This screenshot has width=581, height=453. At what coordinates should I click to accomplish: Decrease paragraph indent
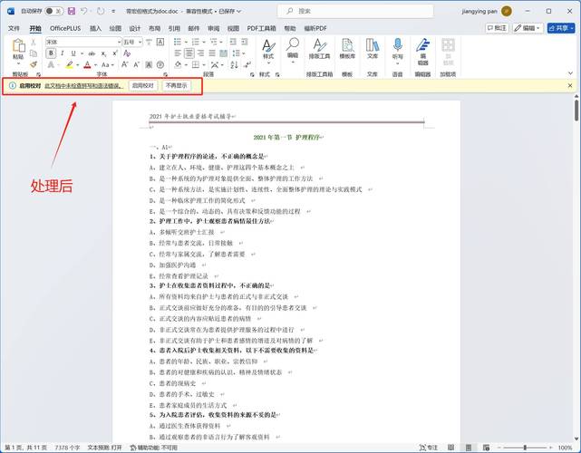(233, 42)
